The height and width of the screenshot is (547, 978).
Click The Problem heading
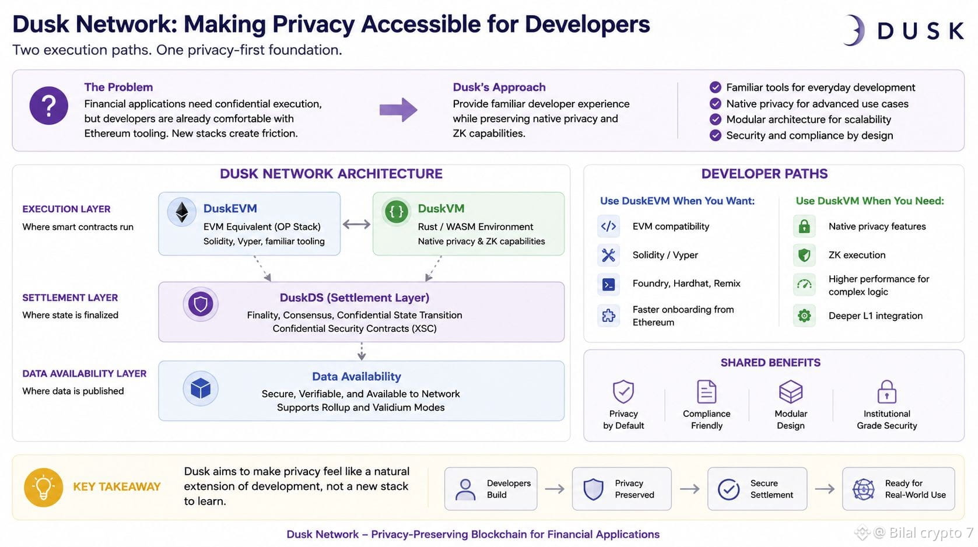118,87
